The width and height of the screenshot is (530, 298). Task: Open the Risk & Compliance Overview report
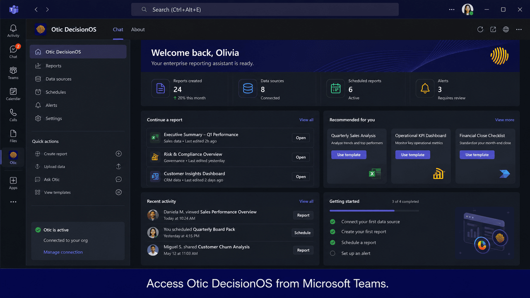pyautogui.click(x=301, y=157)
